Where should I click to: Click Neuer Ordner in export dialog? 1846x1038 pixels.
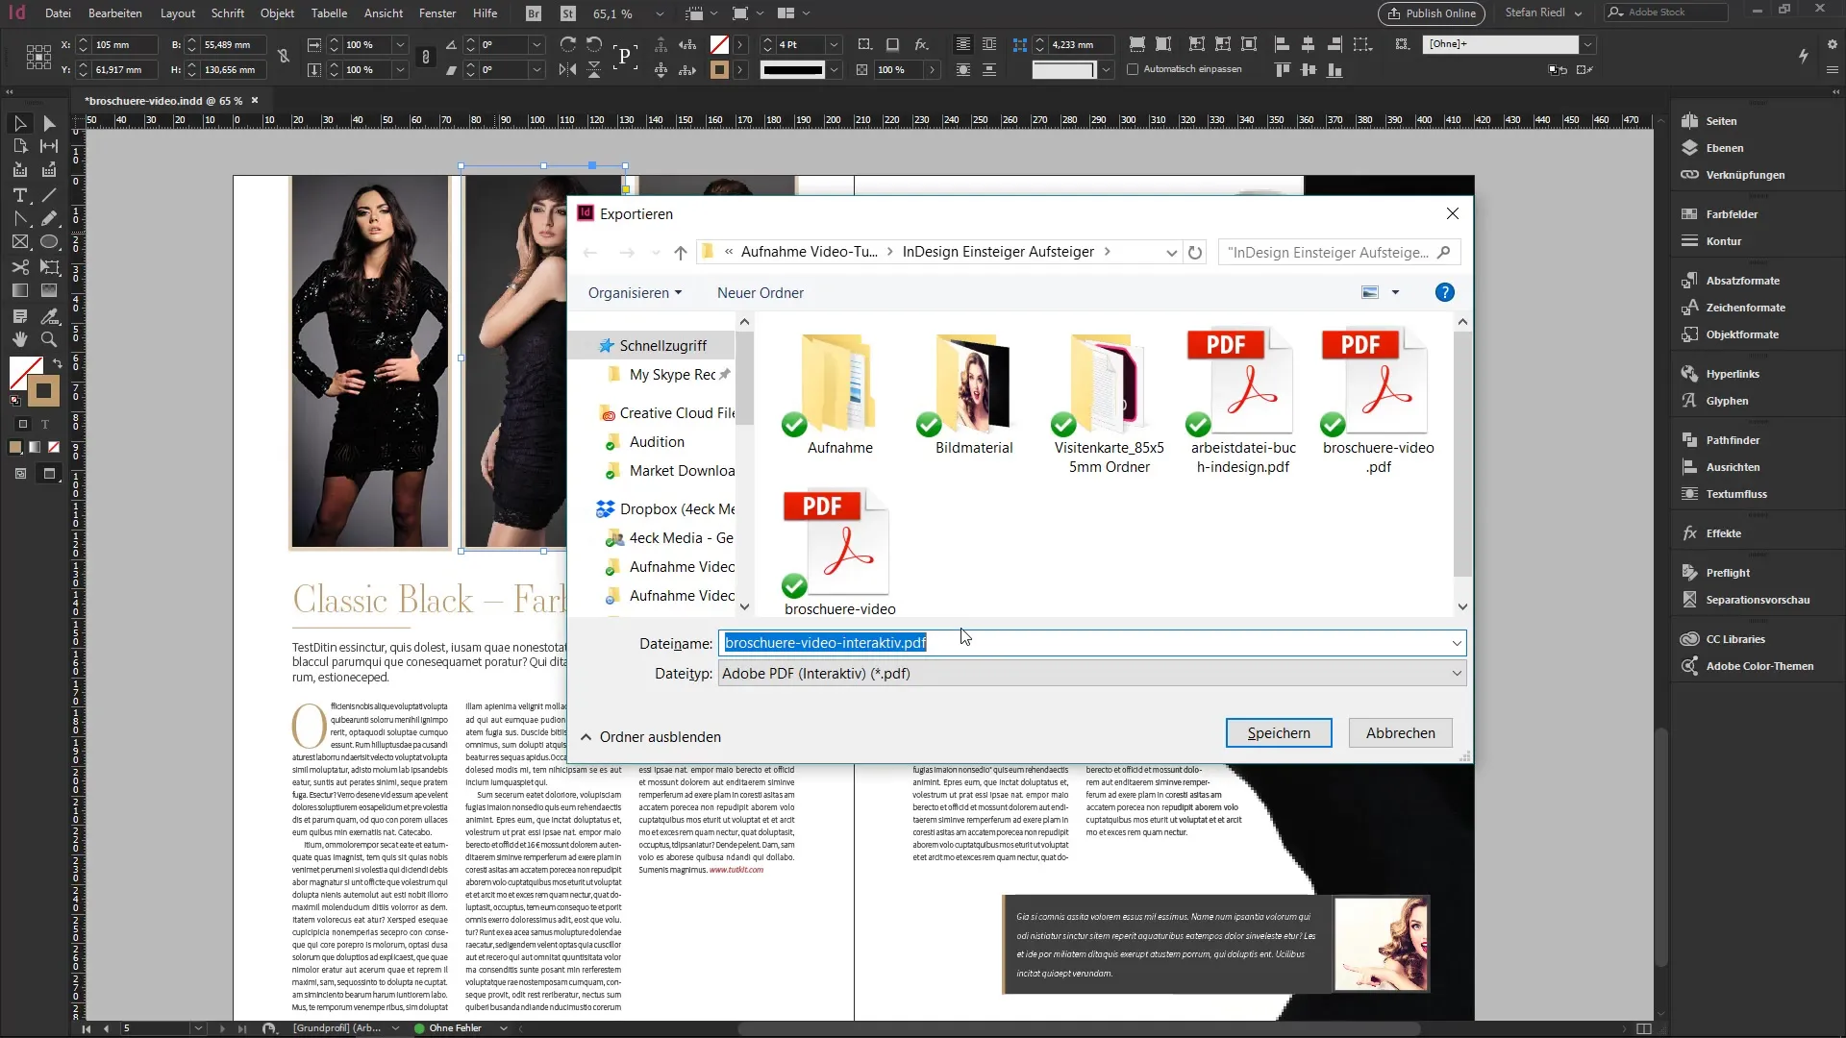(x=760, y=293)
